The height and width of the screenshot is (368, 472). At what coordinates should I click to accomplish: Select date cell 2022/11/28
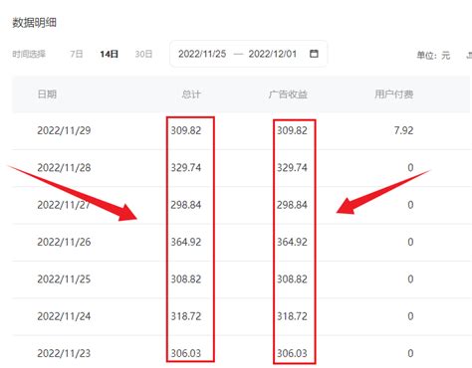pyautogui.click(x=64, y=168)
